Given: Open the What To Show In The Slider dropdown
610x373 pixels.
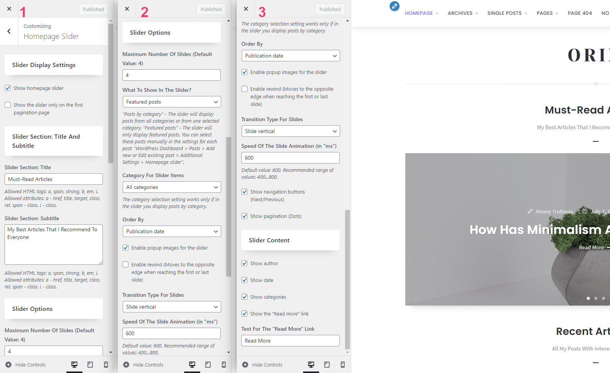Looking at the screenshot, I should pos(171,102).
